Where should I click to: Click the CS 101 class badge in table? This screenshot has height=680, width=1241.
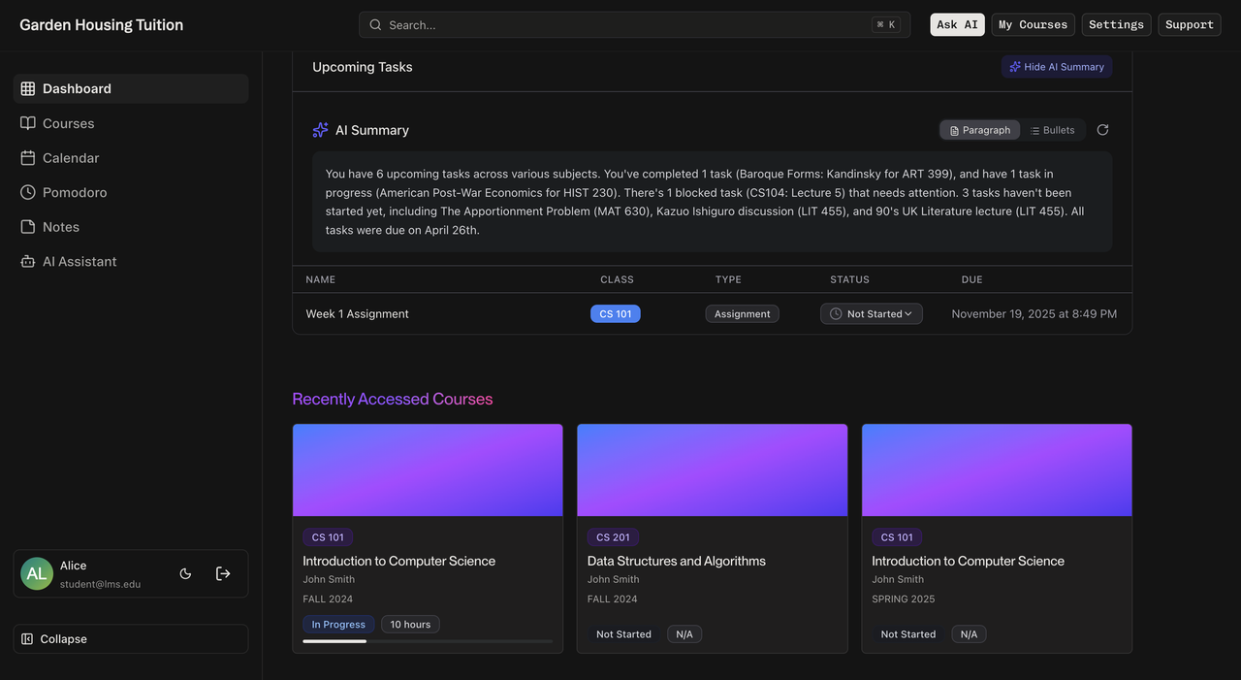616,314
